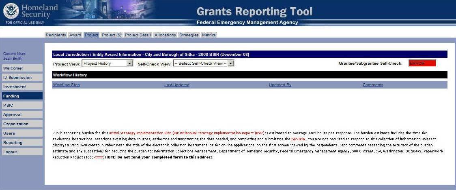Select Funding in the sidebar
This screenshot has height=190, width=456.
pos(22,96)
